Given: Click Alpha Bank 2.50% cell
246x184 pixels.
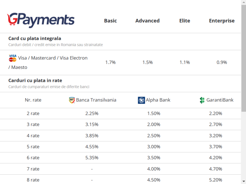Looking at the screenshot, I should click(x=154, y=136).
